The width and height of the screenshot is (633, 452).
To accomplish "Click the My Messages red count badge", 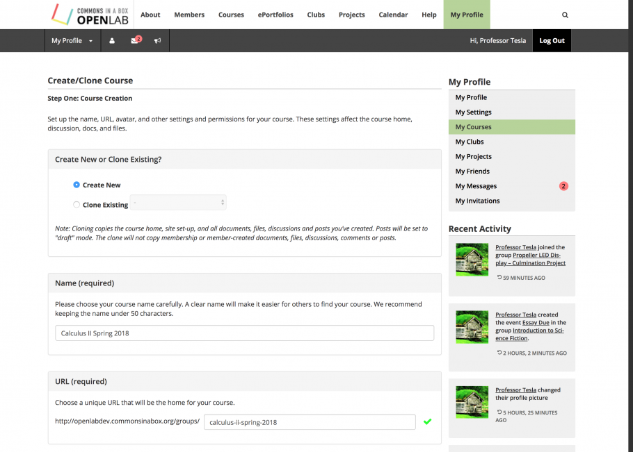I will (563, 186).
